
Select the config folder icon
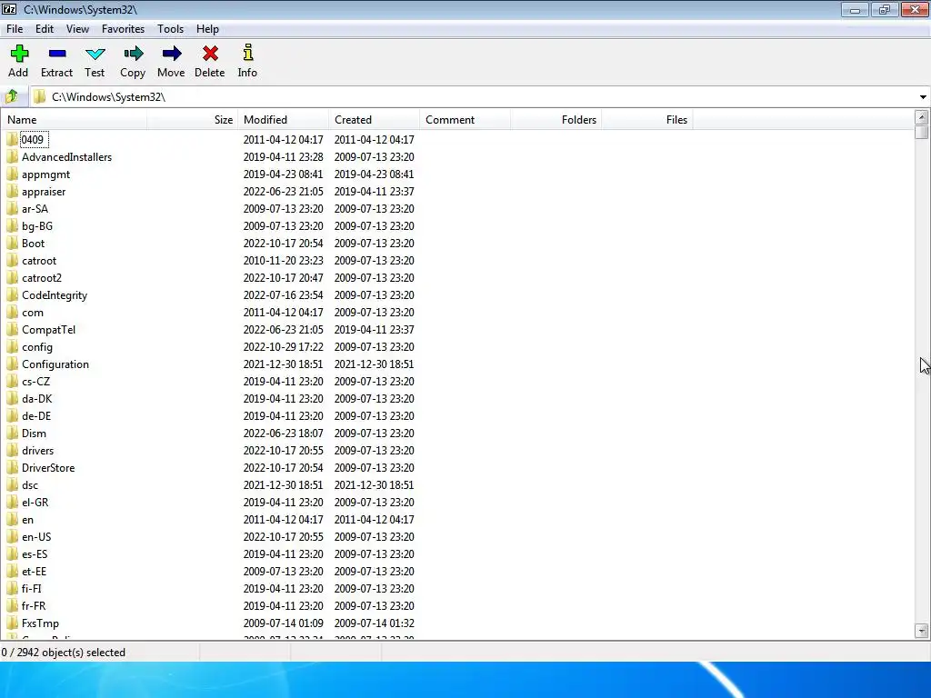pyautogui.click(x=13, y=346)
